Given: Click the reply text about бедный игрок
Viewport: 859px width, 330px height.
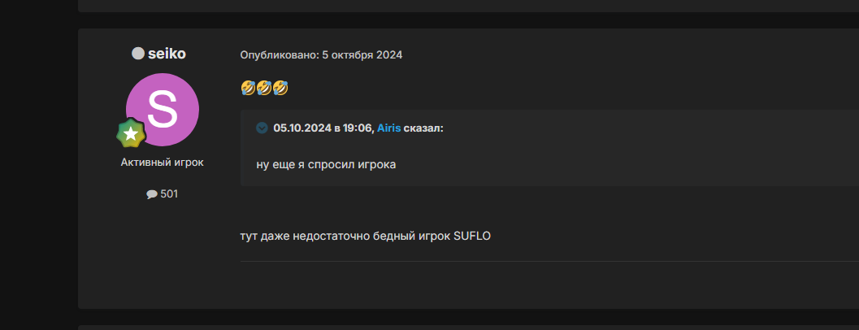Looking at the screenshot, I should coord(366,237).
